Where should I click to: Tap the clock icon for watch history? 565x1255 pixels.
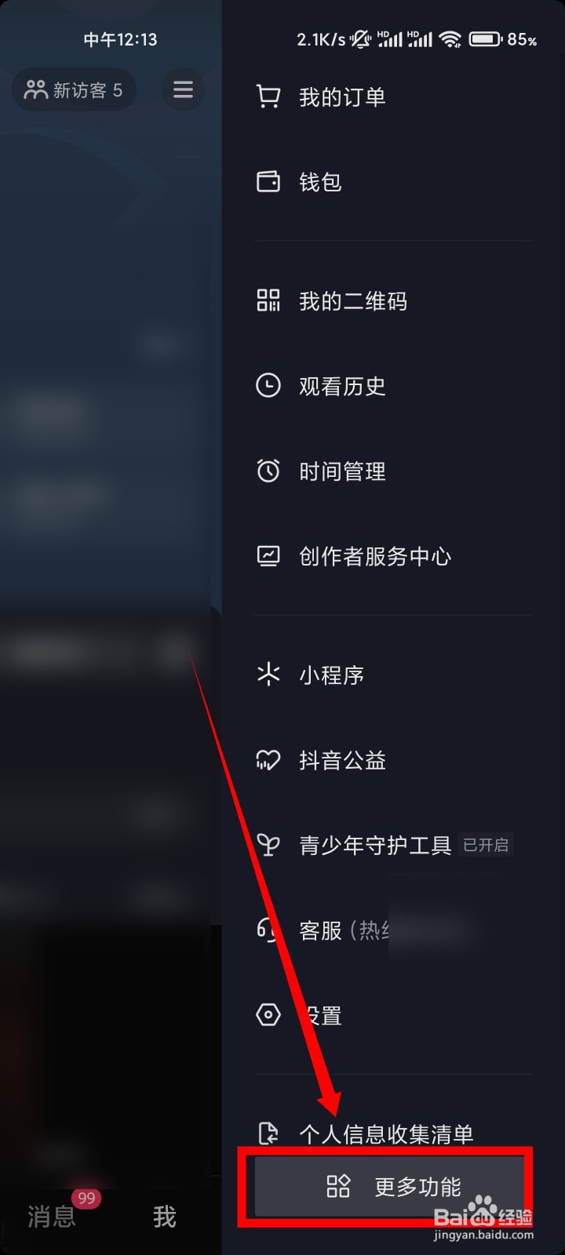[x=268, y=386]
